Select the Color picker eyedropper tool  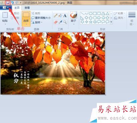pos(60,22)
